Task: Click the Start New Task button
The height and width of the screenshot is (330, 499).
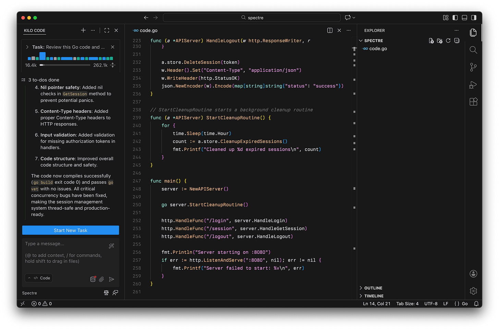Action: (x=71, y=230)
